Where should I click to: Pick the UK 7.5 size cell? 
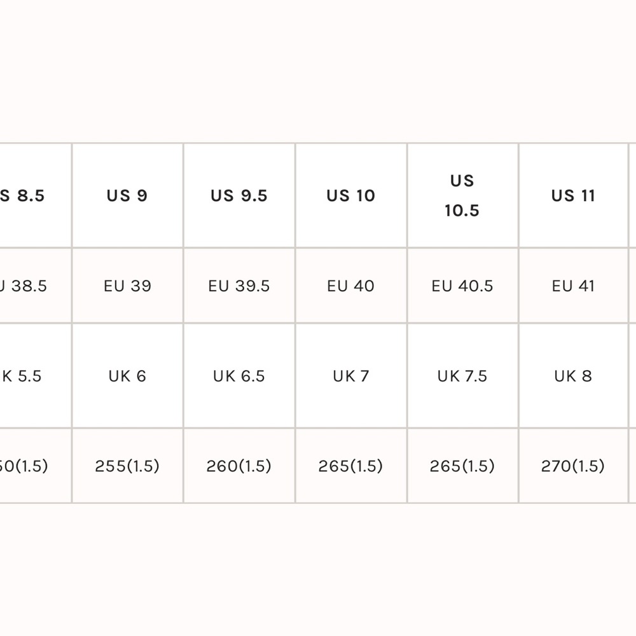point(463,376)
